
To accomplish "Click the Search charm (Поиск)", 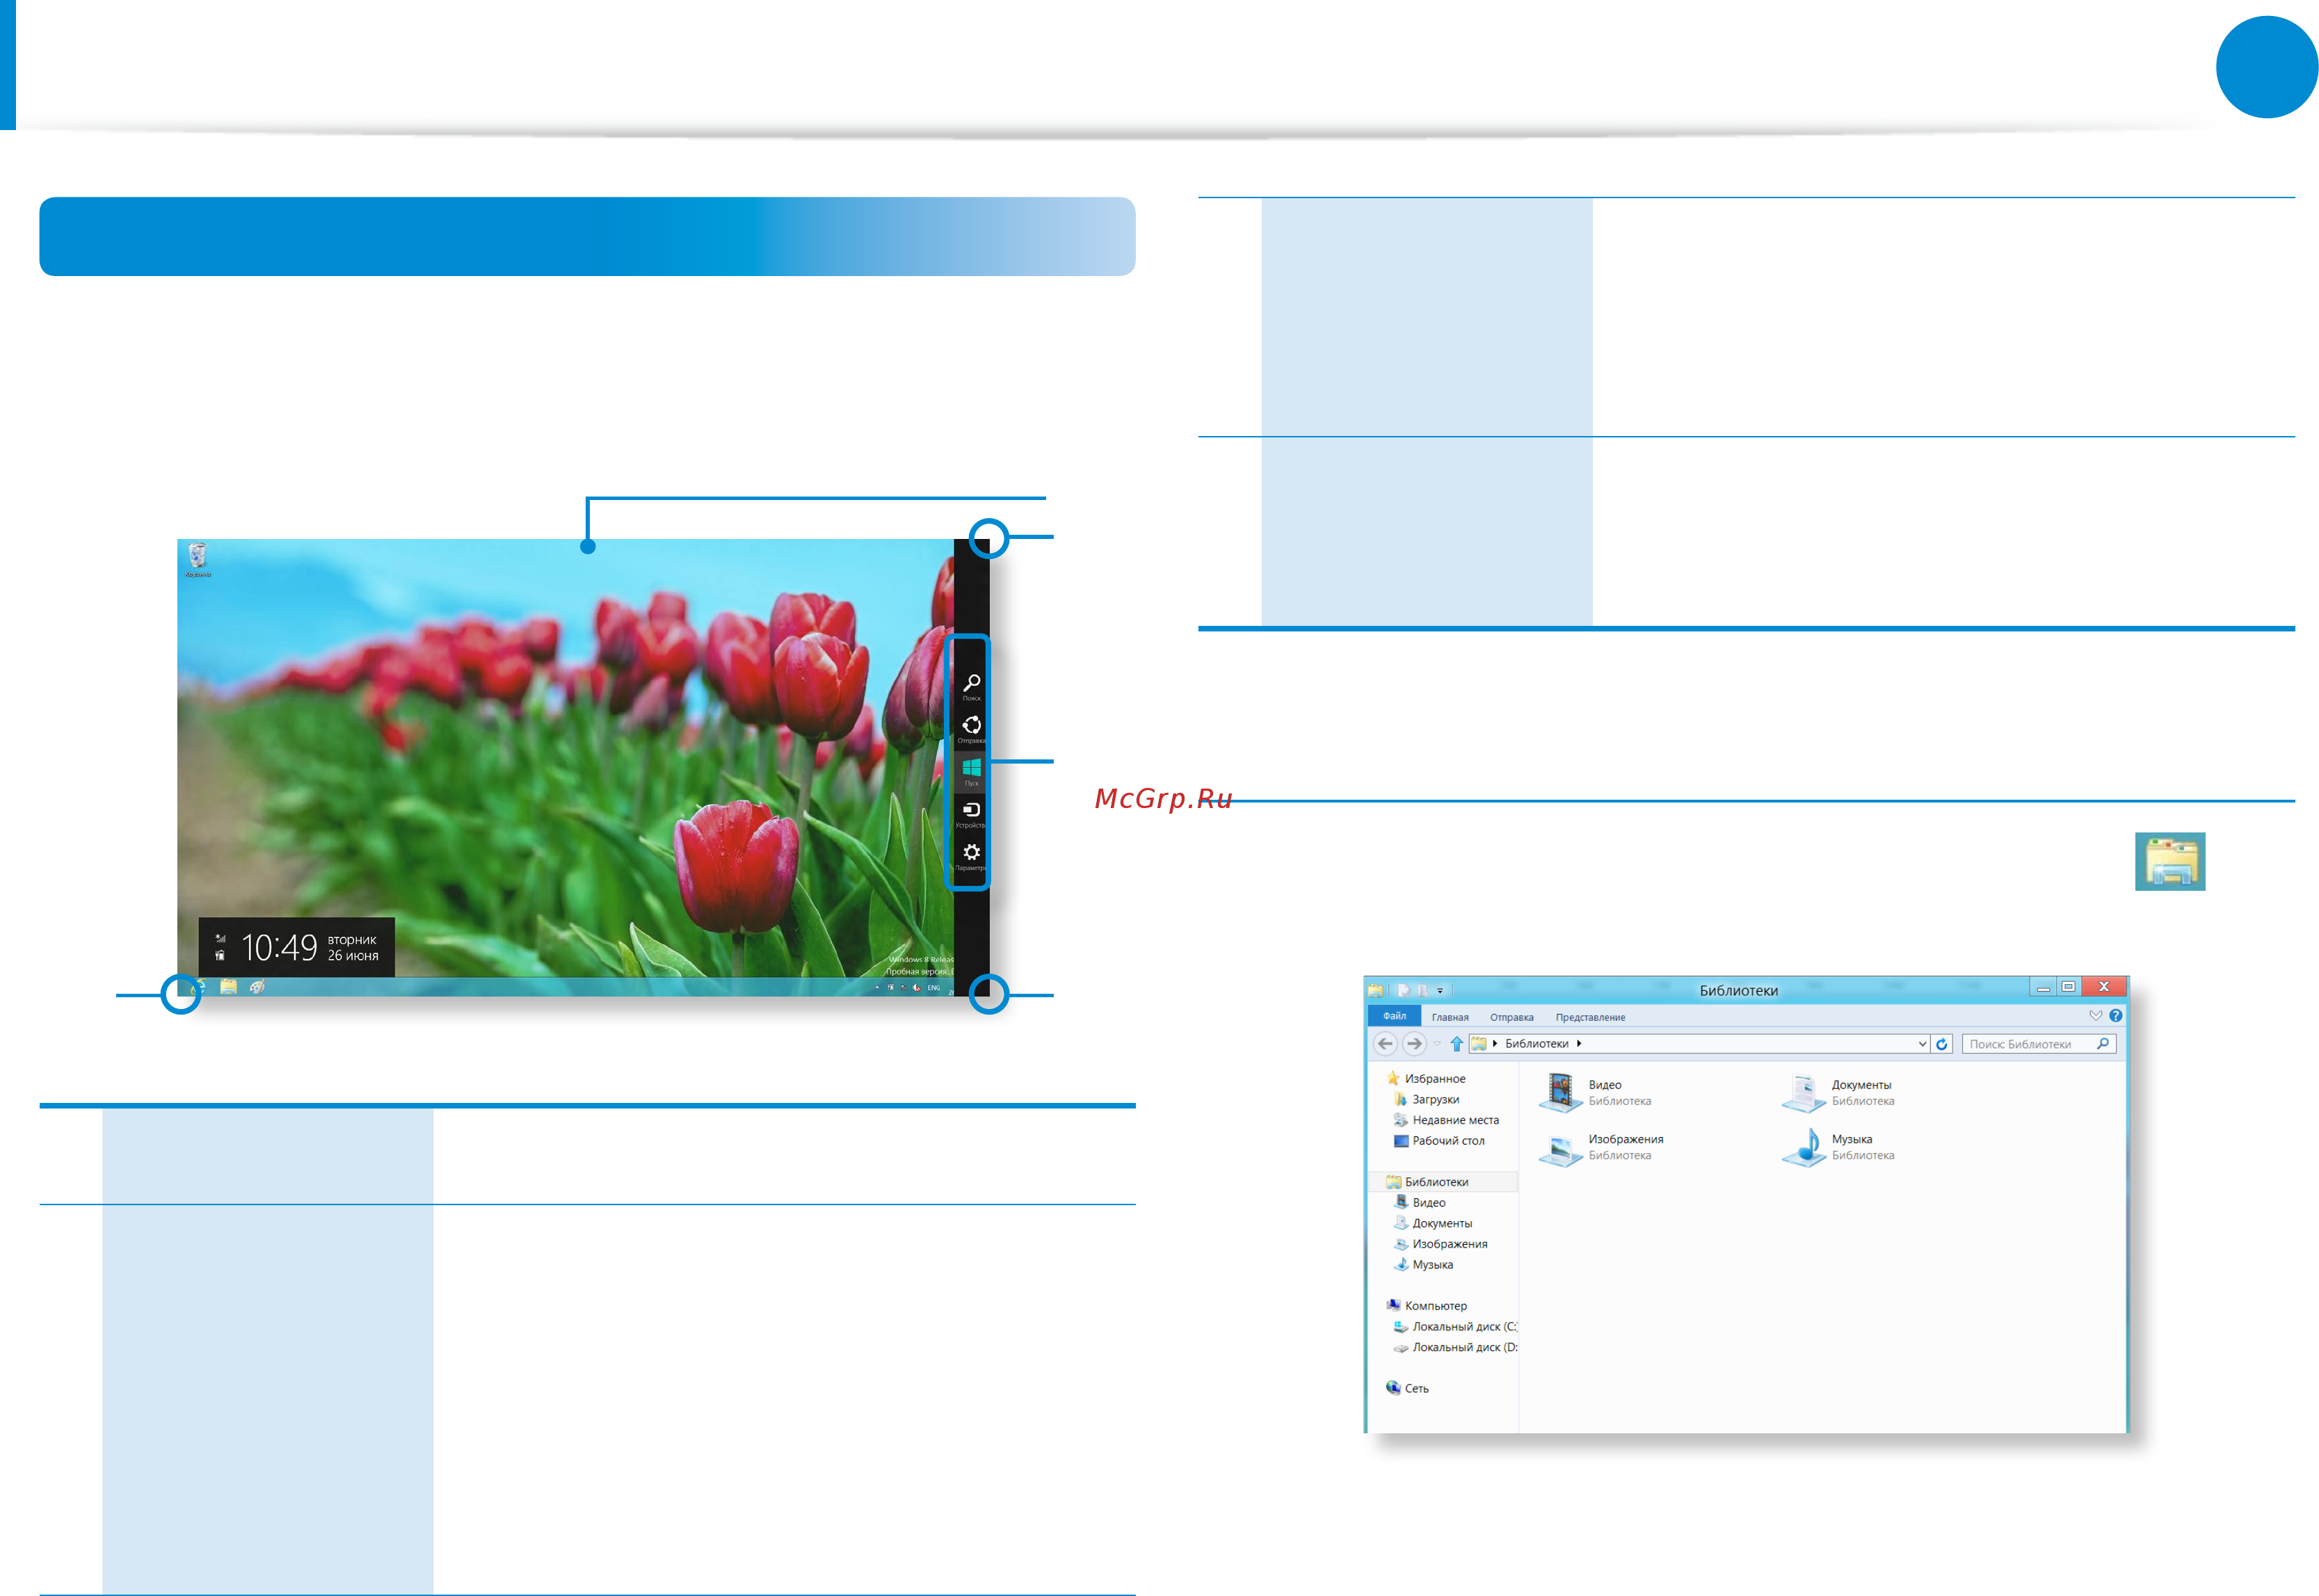I will click(x=971, y=685).
